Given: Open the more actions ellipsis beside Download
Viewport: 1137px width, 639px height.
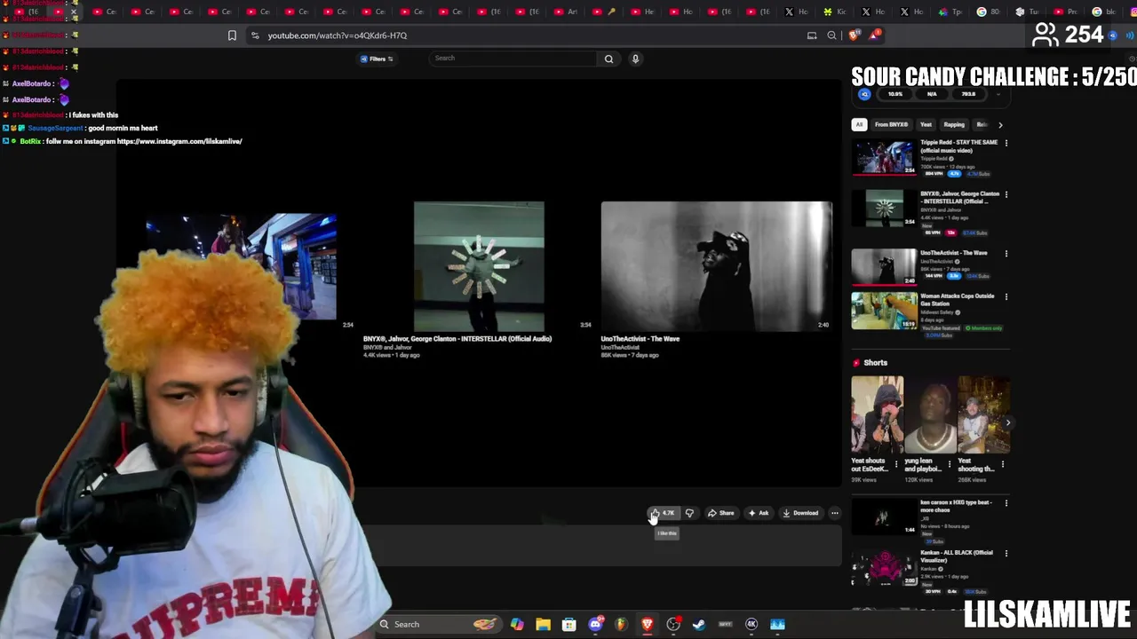Looking at the screenshot, I should (834, 513).
